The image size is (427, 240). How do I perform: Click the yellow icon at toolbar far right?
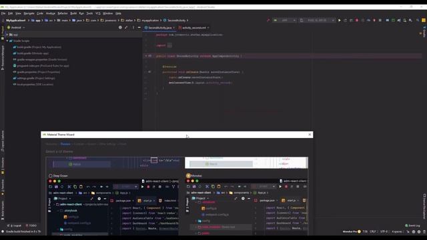[424, 21]
